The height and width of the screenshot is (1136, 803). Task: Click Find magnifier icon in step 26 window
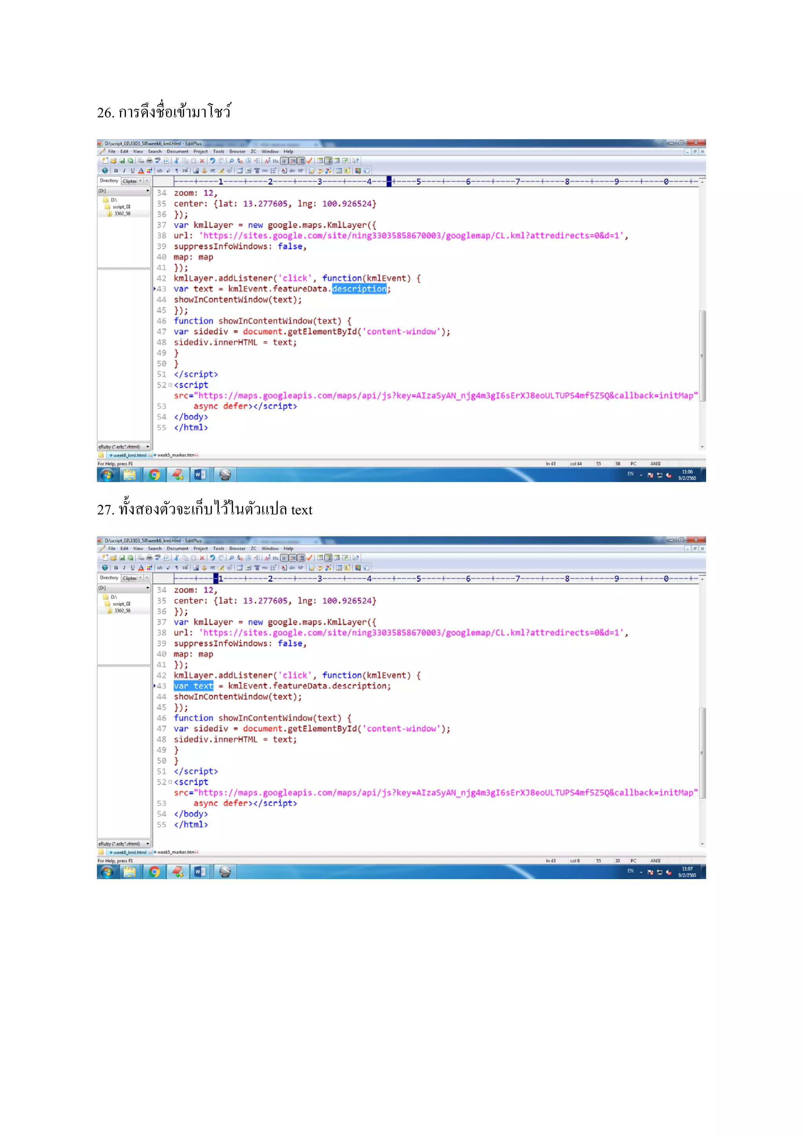tap(231, 161)
